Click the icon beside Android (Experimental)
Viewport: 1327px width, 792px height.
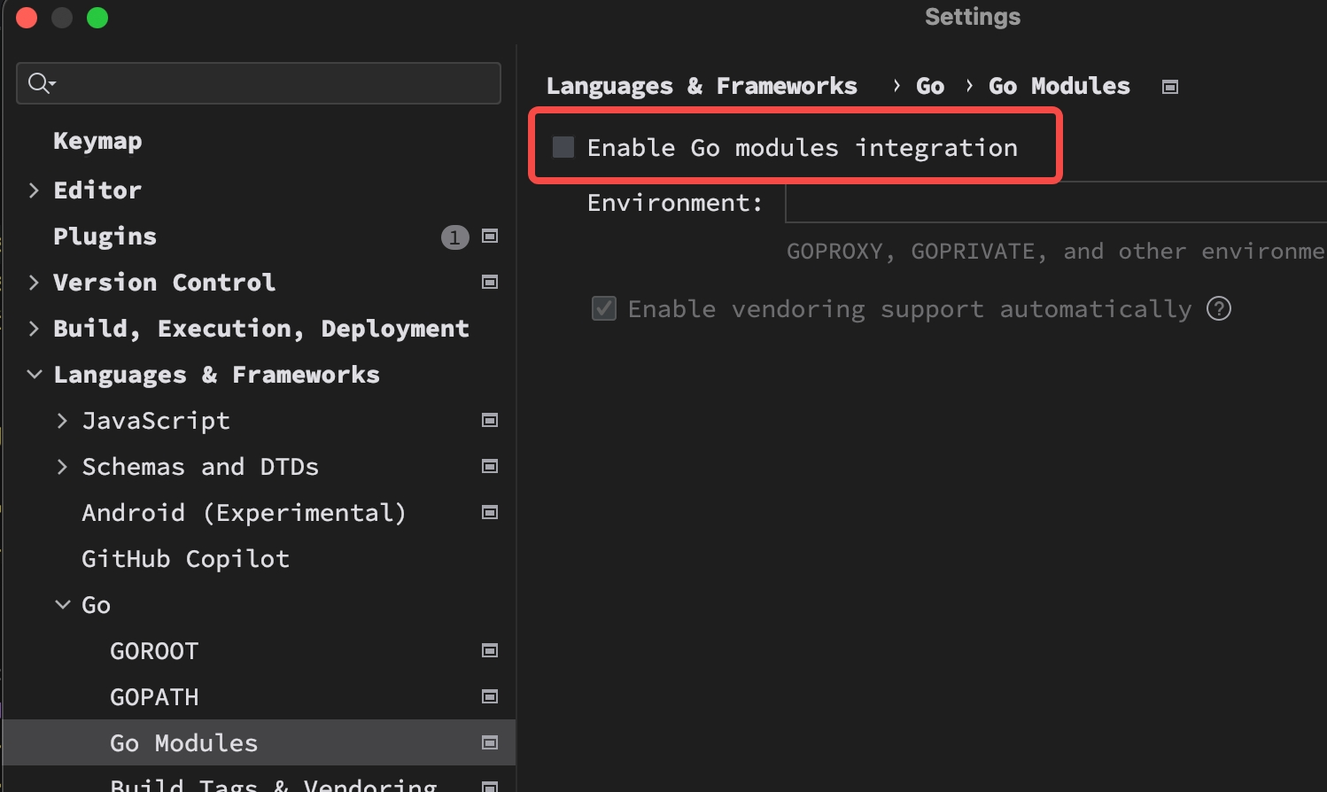click(489, 512)
